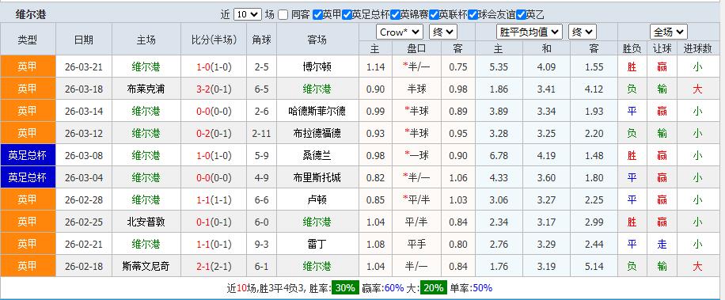Viewport: 725px width, 300px height.
Task: Open away team 布拉德福德
Action: (x=317, y=134)
